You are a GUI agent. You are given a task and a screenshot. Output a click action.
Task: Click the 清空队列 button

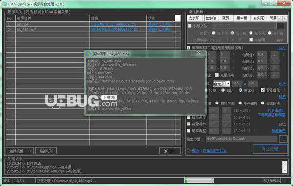click(x=46, y=151)
